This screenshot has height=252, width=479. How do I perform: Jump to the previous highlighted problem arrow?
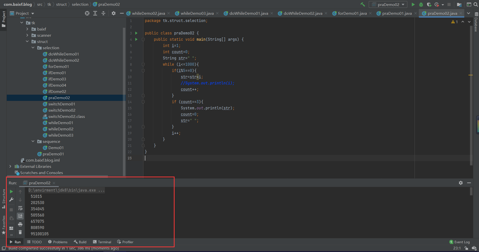pyautogui.click(x=463, y=22)
